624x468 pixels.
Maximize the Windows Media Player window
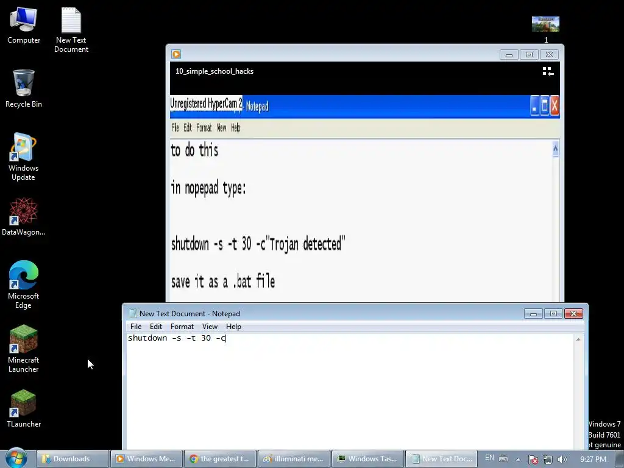(x=529, y=54)
